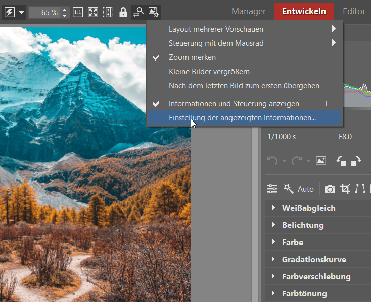Screen dimensions: 371x302
Task: Open the 'Steuerung mit dem Mausrad' submenu
Action: (216, 43)
